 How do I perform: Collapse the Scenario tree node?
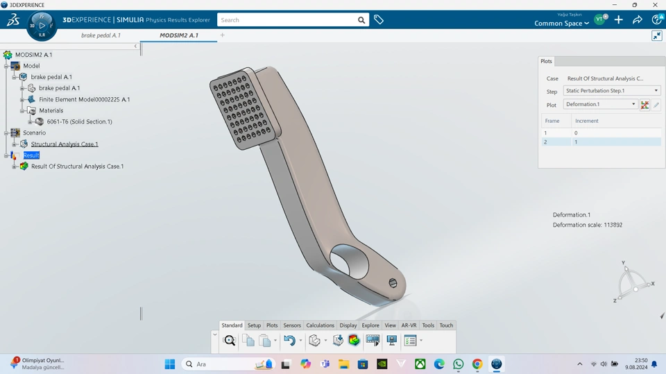click(x=6, y=133)
